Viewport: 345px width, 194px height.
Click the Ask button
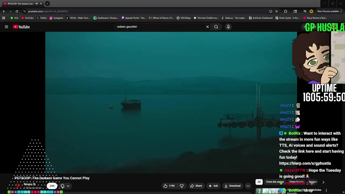[x=213, y=186]
